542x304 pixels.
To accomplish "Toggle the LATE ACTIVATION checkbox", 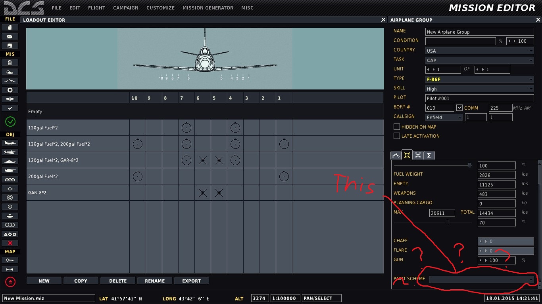I will (396, 136).
